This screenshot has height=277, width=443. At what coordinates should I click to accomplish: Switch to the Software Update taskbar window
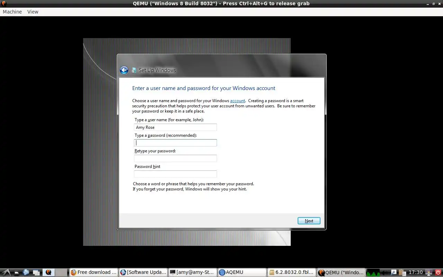pos(143,272)
